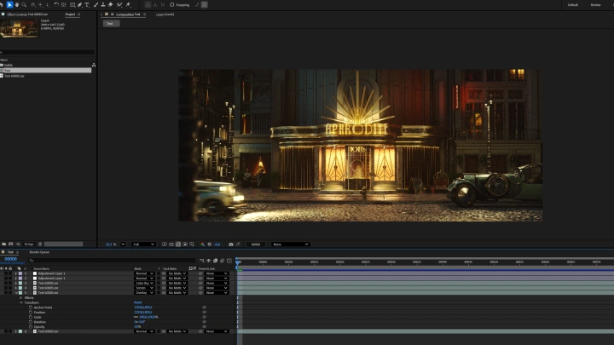Open the Color Burn blending mode dropdown
Screen dimensions: 614x345
coord(144,283)
